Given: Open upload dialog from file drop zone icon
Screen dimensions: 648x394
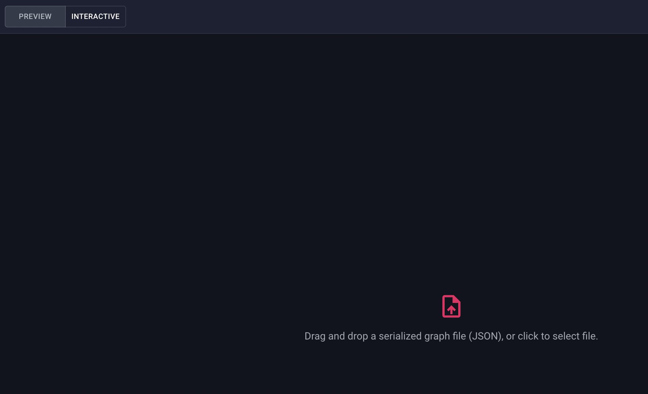Looking at the screenshot, I should (x=451, y=306).
